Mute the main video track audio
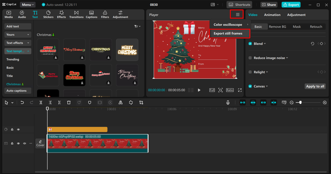Screen dimensions: 331x174 point(25,143)
